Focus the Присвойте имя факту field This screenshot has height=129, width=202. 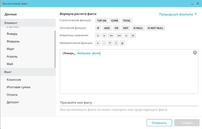tap(129, 103)
